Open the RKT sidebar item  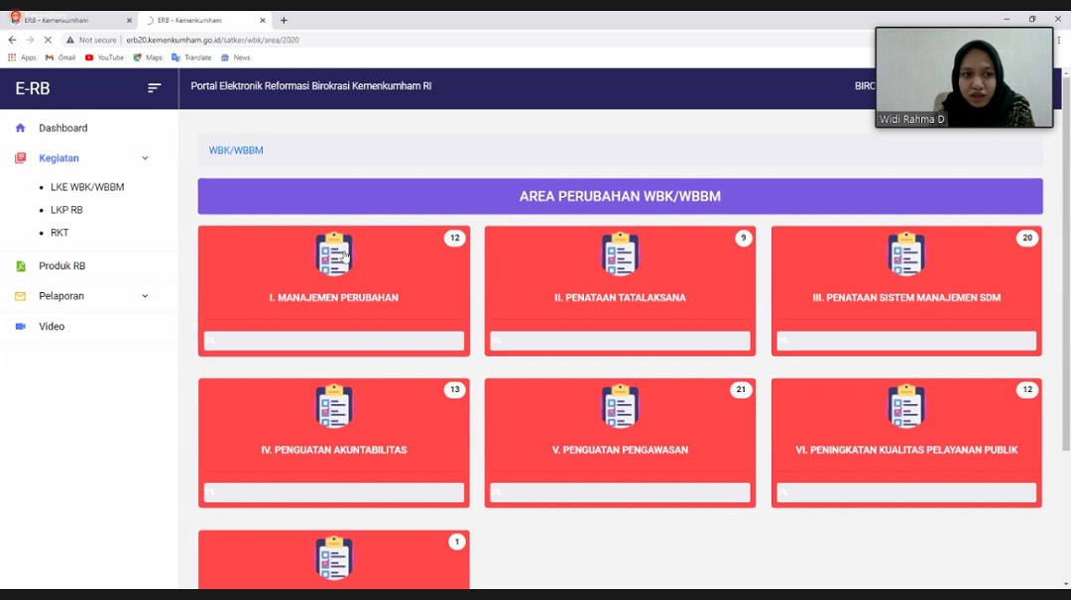(59, 233)
